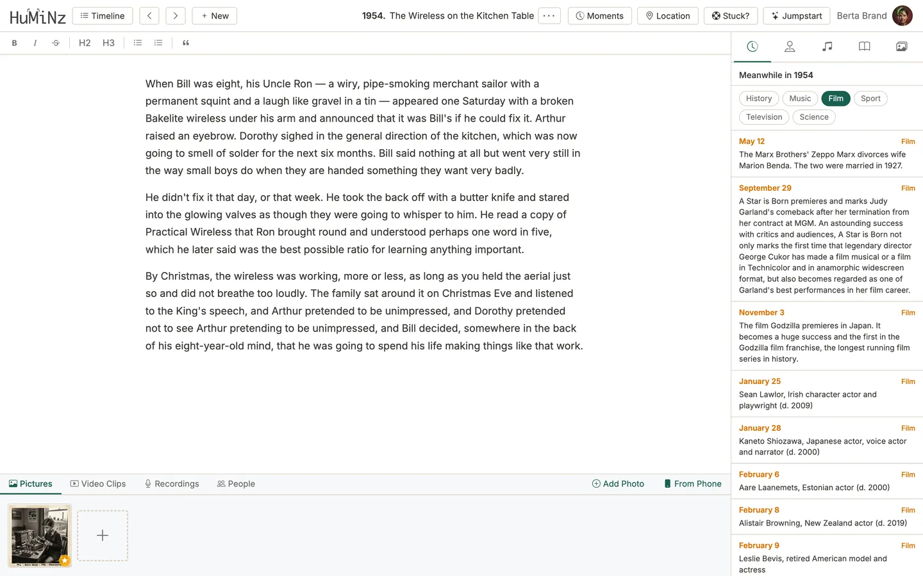This screenshot has width=923, height=576.
Task: Select the November 3 Godzilla event
Action: 827,335
